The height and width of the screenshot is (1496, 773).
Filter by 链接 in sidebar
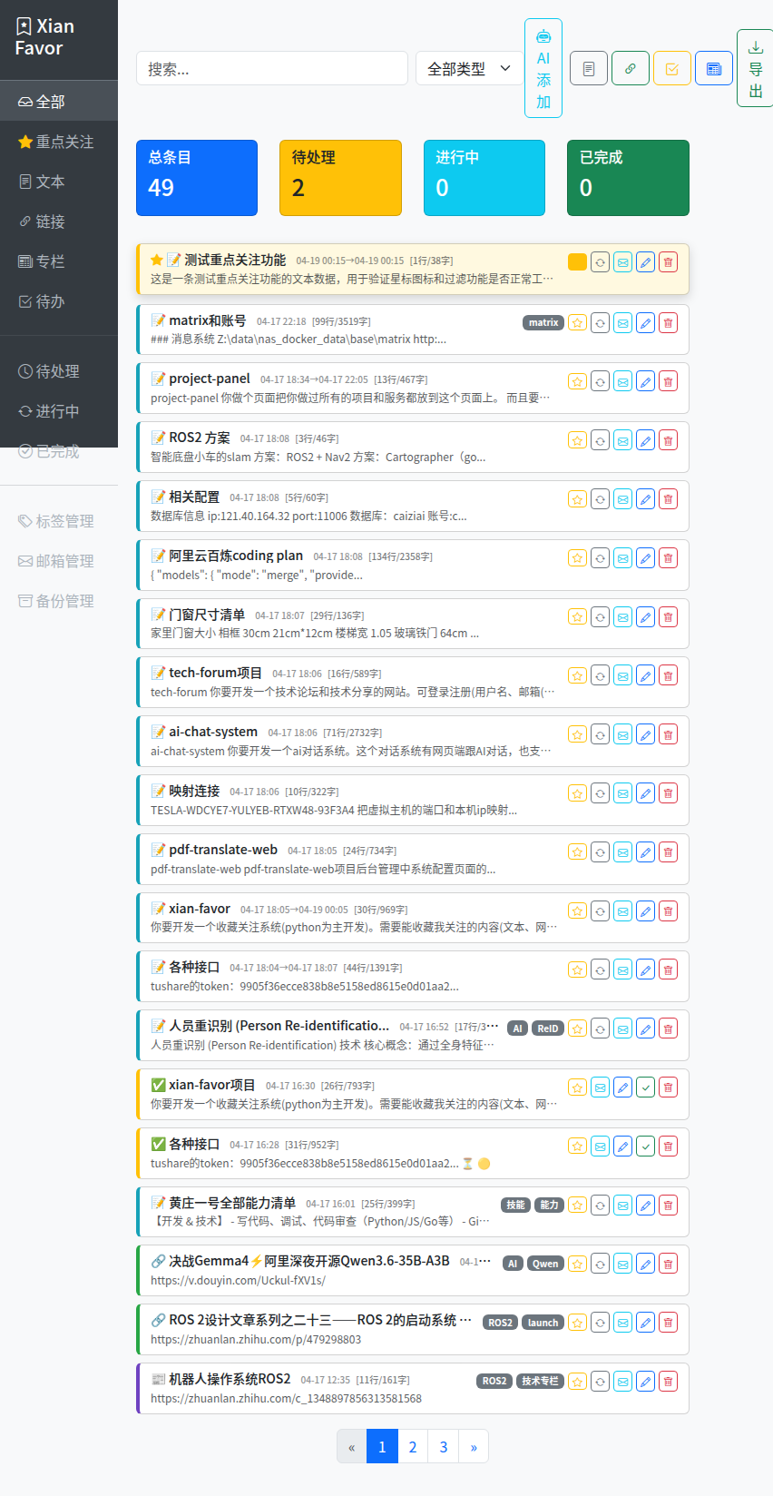pos(59,221)
